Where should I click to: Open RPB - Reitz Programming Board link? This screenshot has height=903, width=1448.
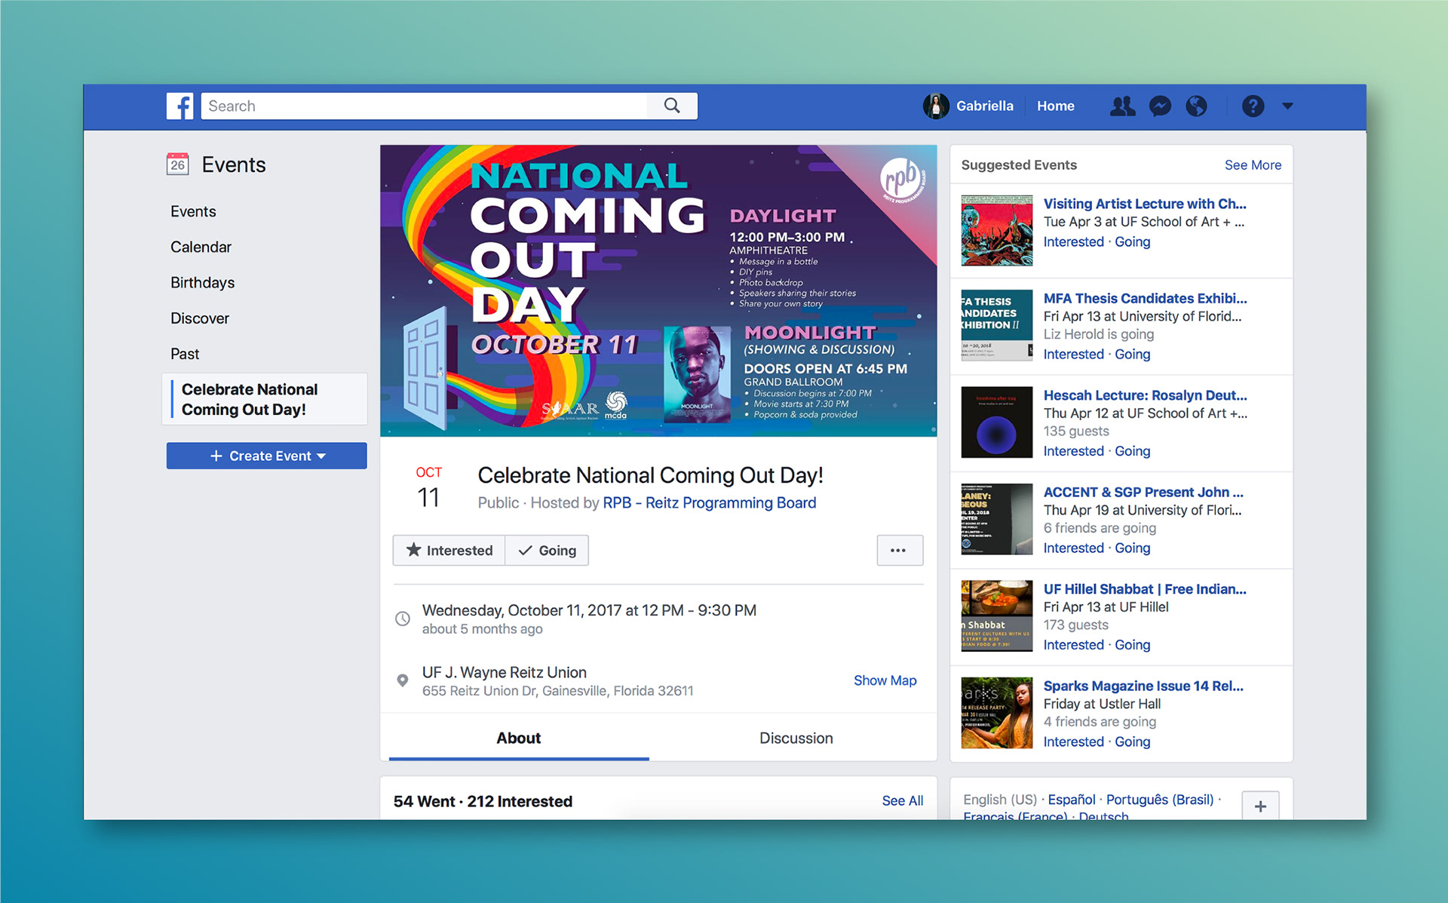click(x=709, y=502)
